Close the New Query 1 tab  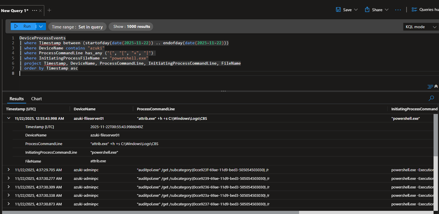(41, 11)
